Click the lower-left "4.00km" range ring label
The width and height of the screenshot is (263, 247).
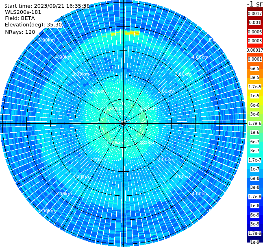coord(63,194)
